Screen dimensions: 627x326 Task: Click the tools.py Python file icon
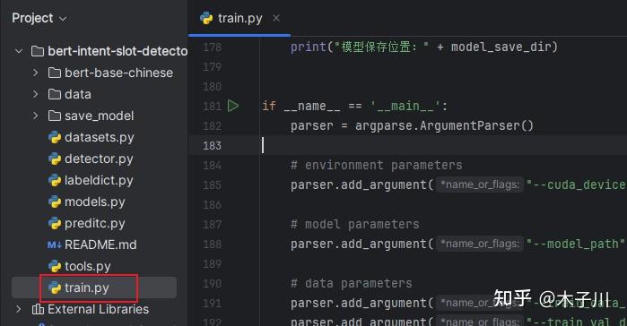(x=55, y=266)
